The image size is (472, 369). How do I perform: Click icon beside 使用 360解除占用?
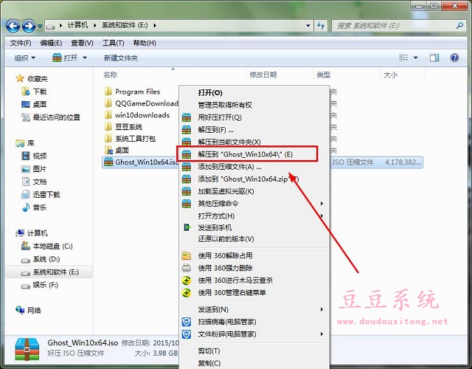187,256
